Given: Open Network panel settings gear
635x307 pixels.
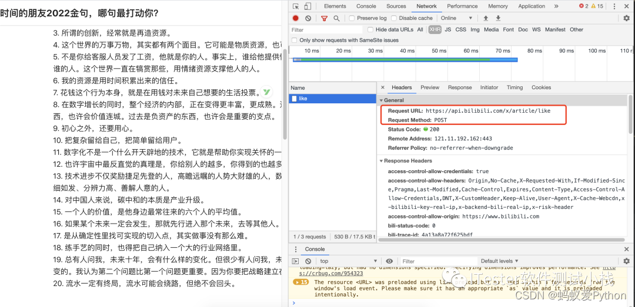Looking at the screenshot, I should [x=627, y=18].
